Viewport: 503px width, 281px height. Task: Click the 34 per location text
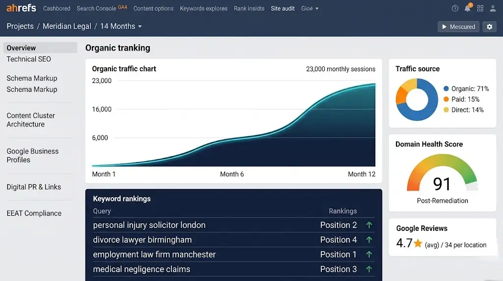[466, 245]
